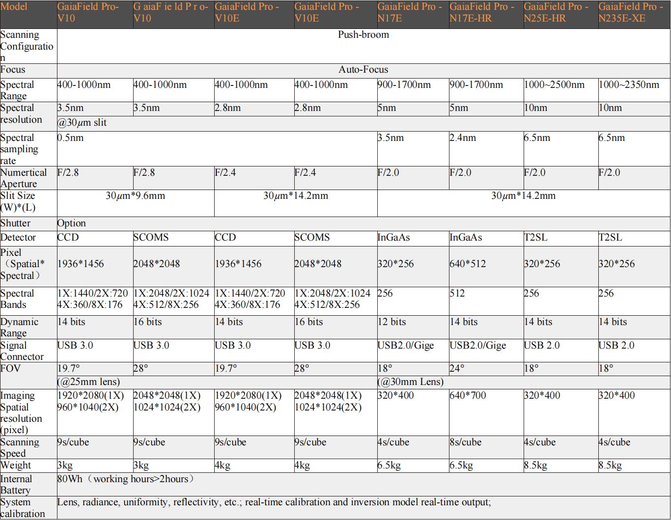The height and width of the screenshot is (520, 671).
Task: Click the 0.5nm spectral sampling rate
Action: click(x=71, y=138)
